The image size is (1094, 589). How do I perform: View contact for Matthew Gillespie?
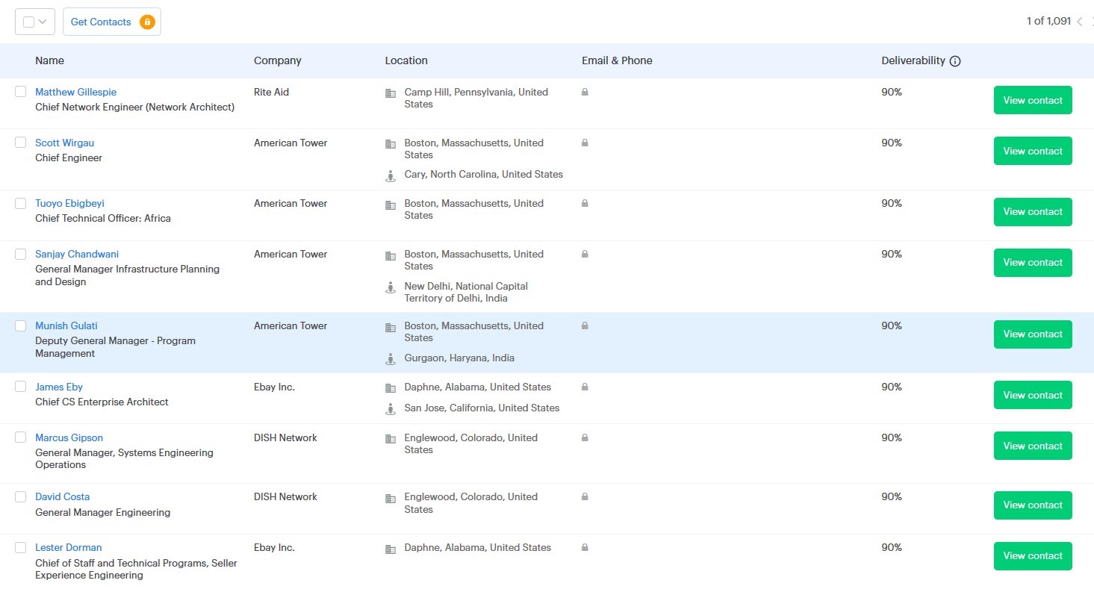pos(1033,100)
